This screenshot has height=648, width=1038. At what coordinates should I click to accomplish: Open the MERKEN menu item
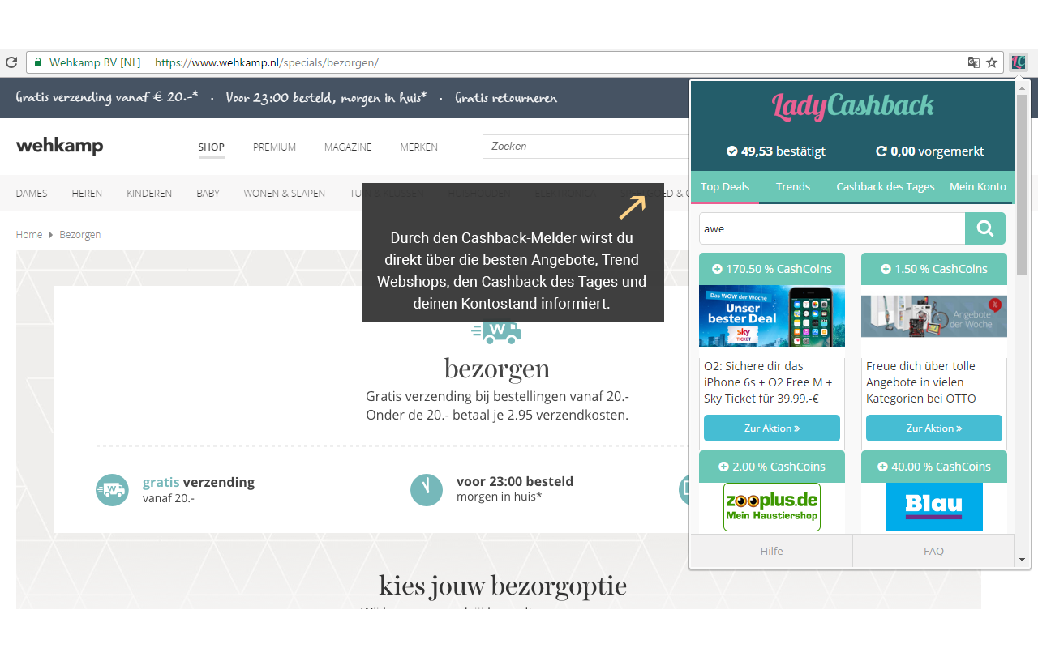point(418,147)
